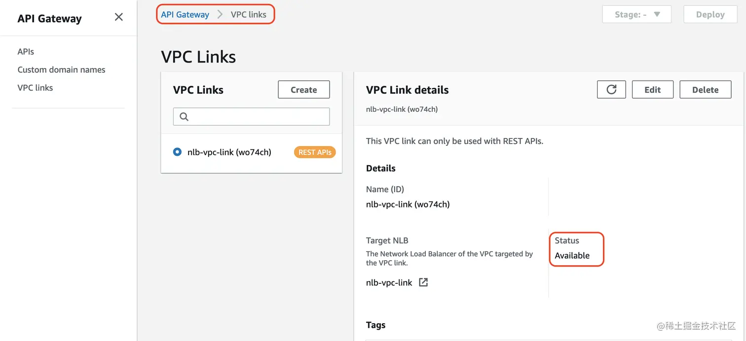Focus the VPC Links search field
Viewport: 746px width, 341px height.
[x=257, y=117]
